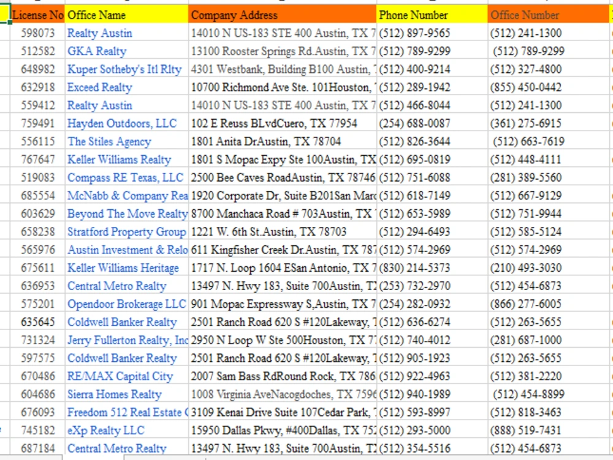Select license number 632918 cell

tap(37, 87)
